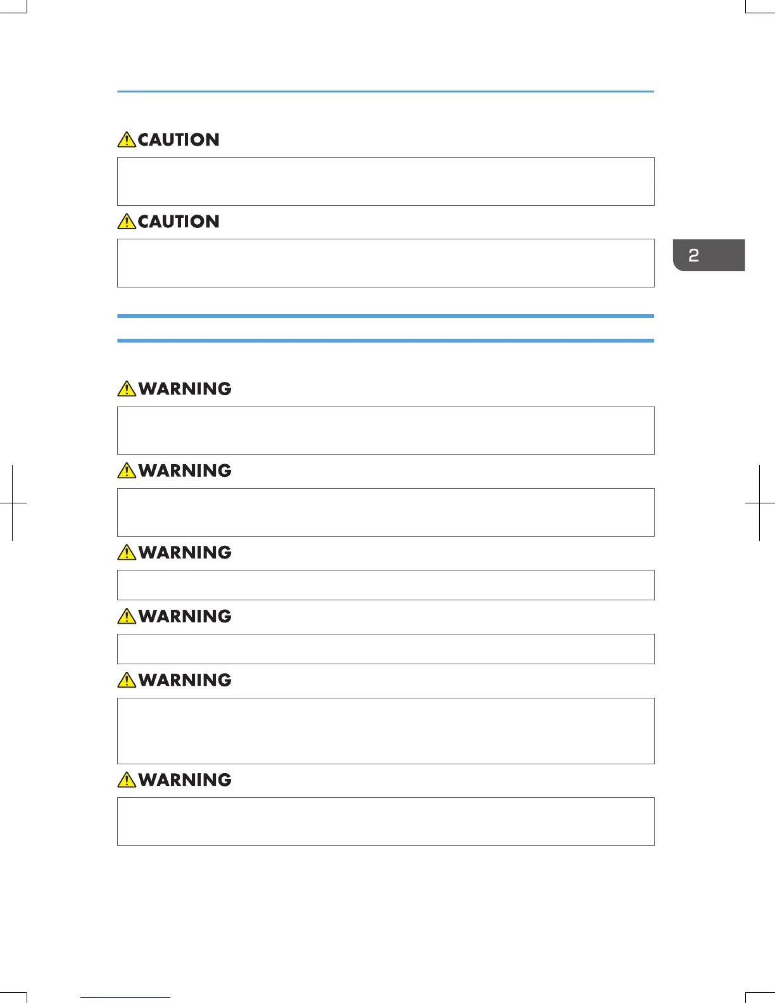The image size is (775, 1003).
Task: Click the thin box under the third WARNING
Action: (386, 585)
